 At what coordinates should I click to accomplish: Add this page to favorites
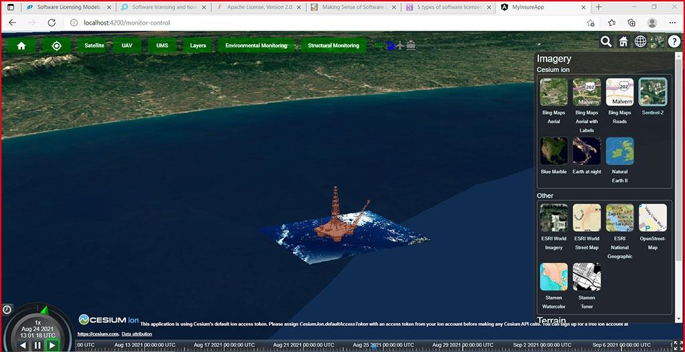pyautogui.click(x=591, y=23)
